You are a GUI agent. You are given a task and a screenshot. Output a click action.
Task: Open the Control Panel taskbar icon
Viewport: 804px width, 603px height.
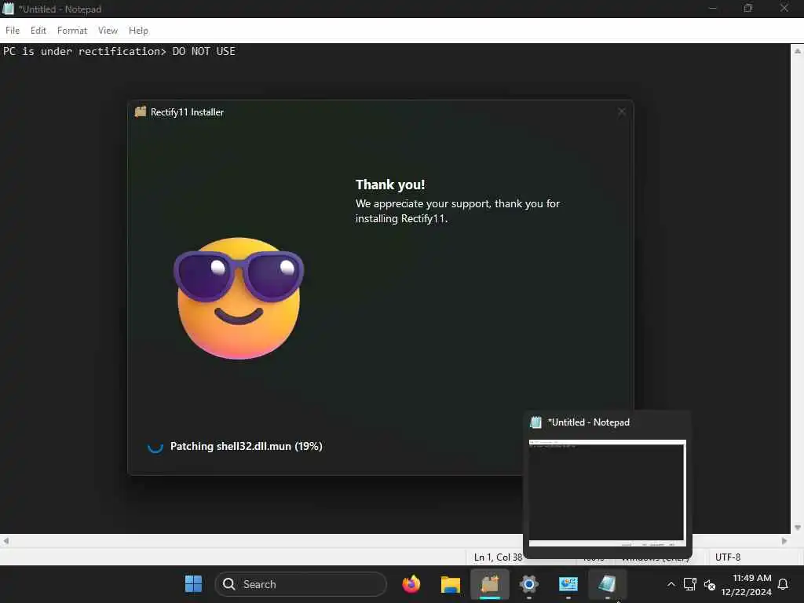(x=568, y=584)
